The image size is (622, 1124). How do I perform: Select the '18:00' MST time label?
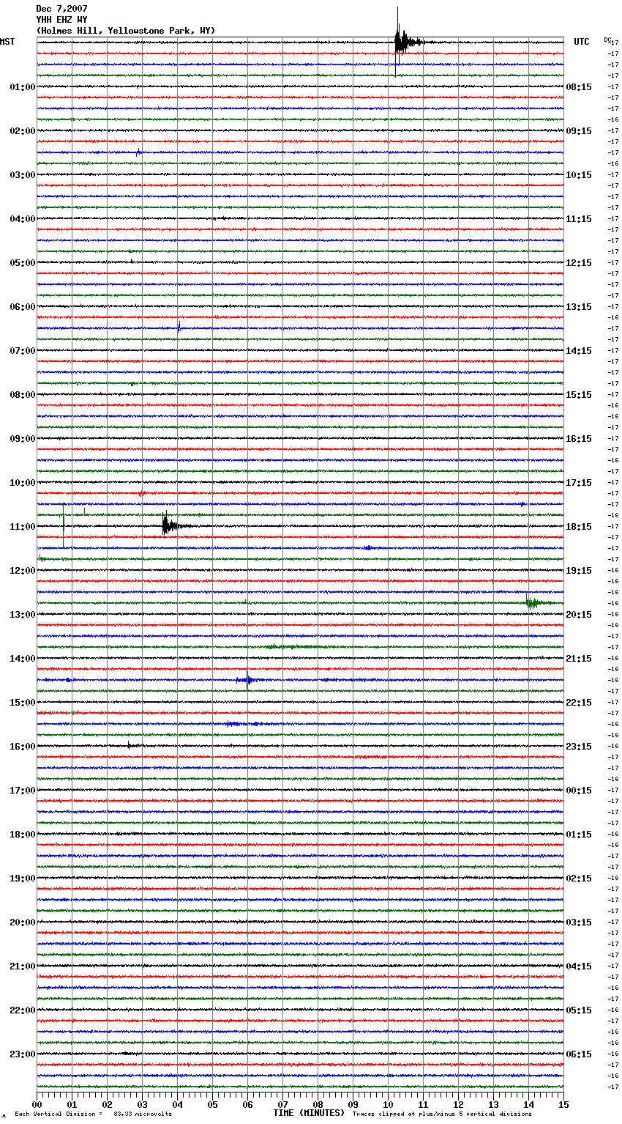[23, 835]
